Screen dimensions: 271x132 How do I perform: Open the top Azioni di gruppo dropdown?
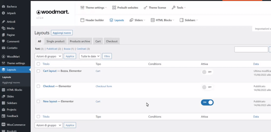pyautogui.click(x=49, y=56)
